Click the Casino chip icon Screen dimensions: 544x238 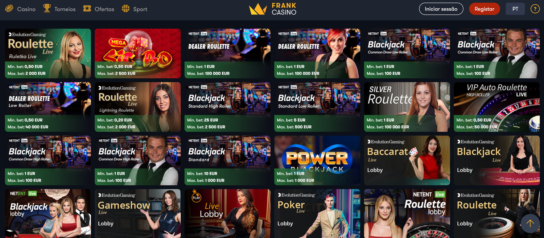click(x=9, y=9)
